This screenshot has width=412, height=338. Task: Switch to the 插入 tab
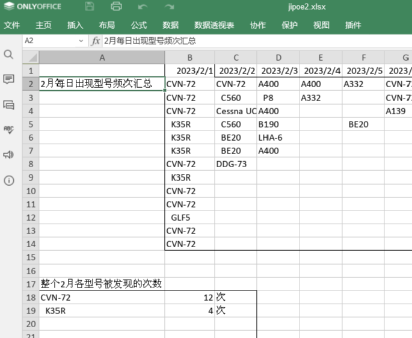tap(75, 25)
